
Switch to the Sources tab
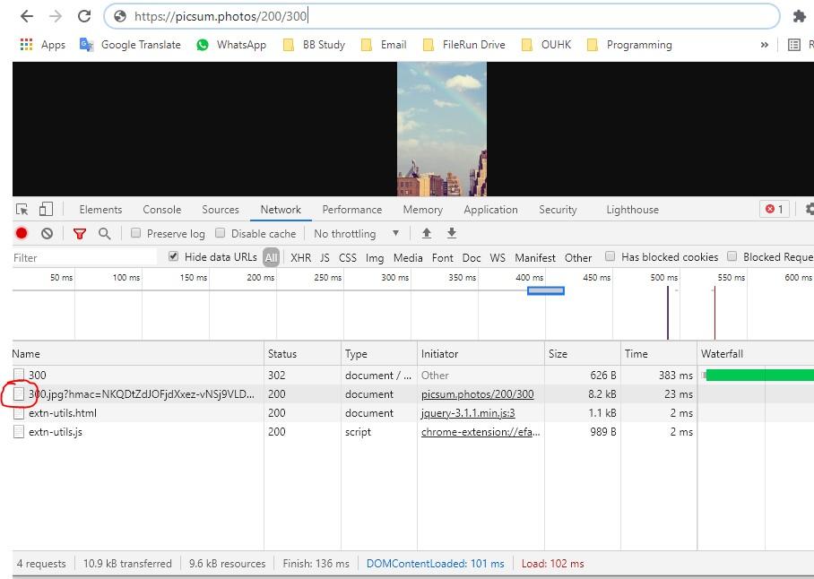click(221, 210)
